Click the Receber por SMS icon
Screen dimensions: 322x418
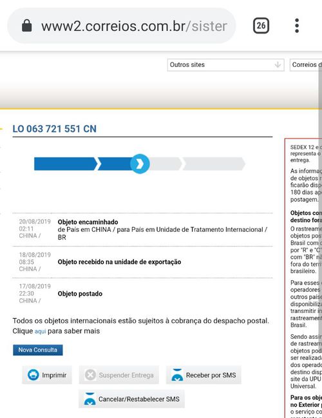coord(177,375)
